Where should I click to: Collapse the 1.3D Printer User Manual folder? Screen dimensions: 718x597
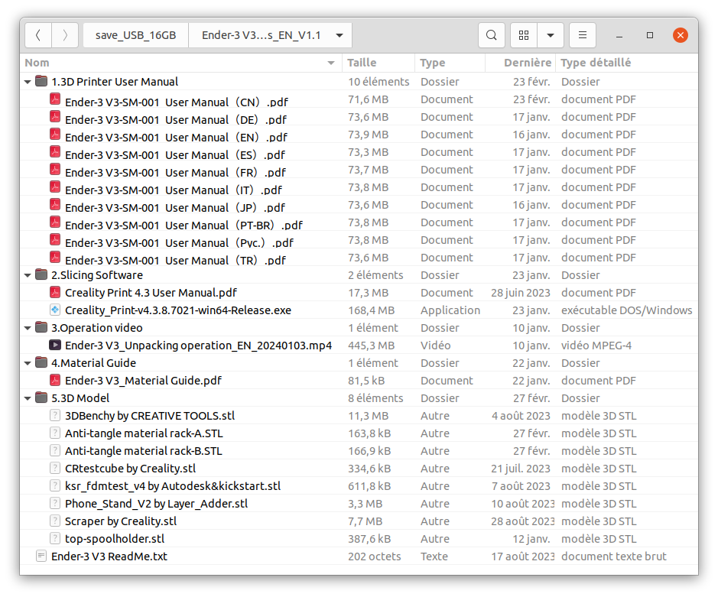point(28,82)
